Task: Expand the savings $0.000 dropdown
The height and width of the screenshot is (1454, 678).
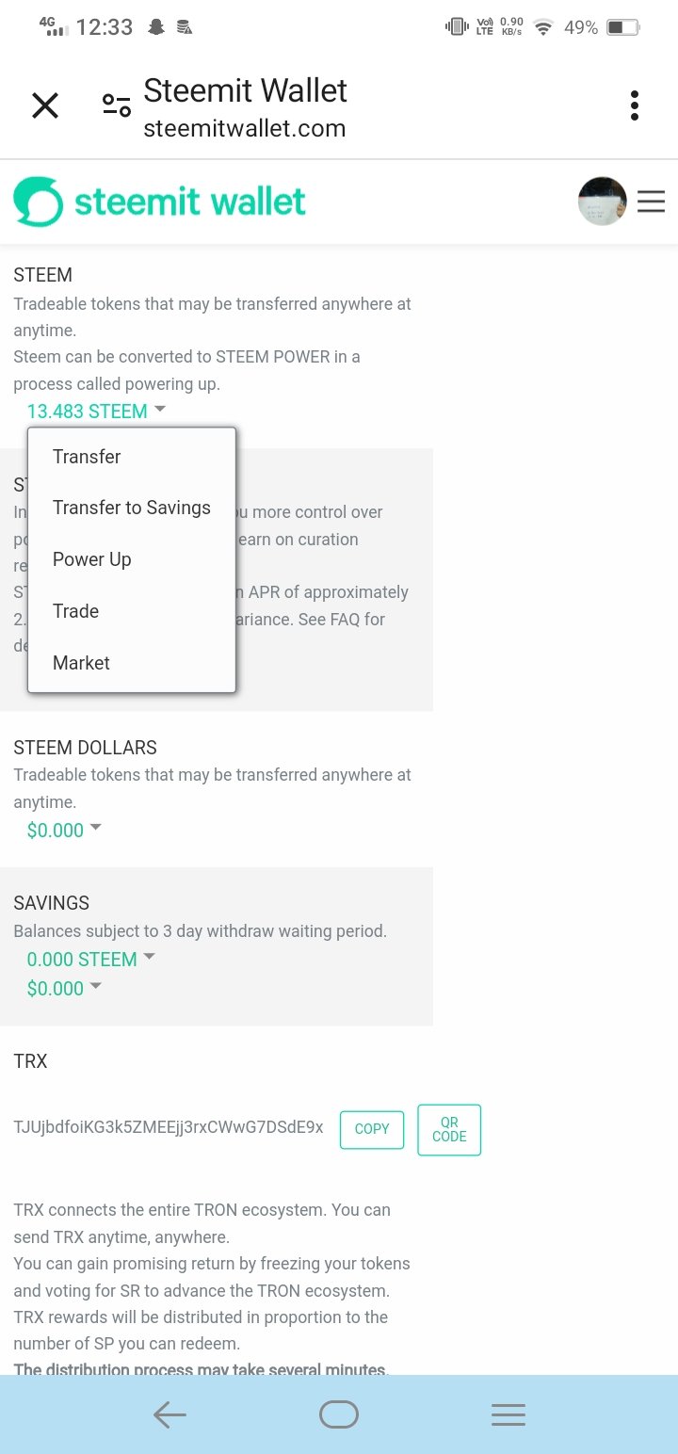Action: pyautogui.click(x=64, y=988)
